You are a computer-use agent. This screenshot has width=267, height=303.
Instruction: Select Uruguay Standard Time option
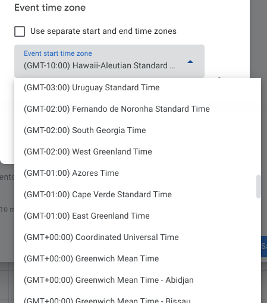pos(137,87)
